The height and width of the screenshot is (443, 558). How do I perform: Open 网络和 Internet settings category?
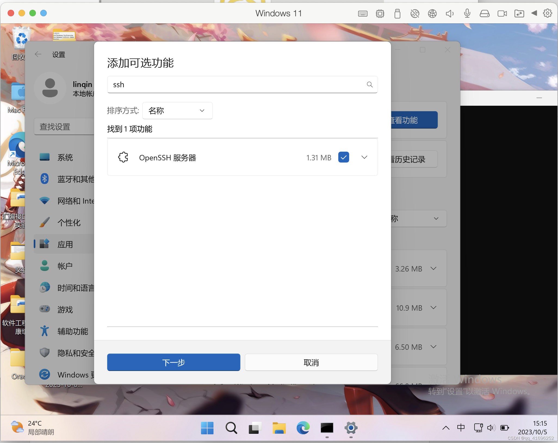(x=64, y=201)
